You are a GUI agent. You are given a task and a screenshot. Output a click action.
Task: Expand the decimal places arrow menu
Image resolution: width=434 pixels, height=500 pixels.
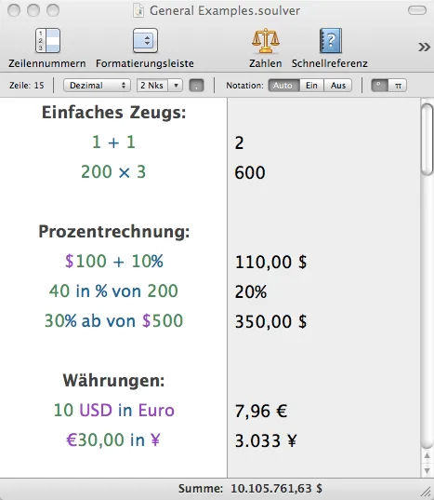(176, 86)
